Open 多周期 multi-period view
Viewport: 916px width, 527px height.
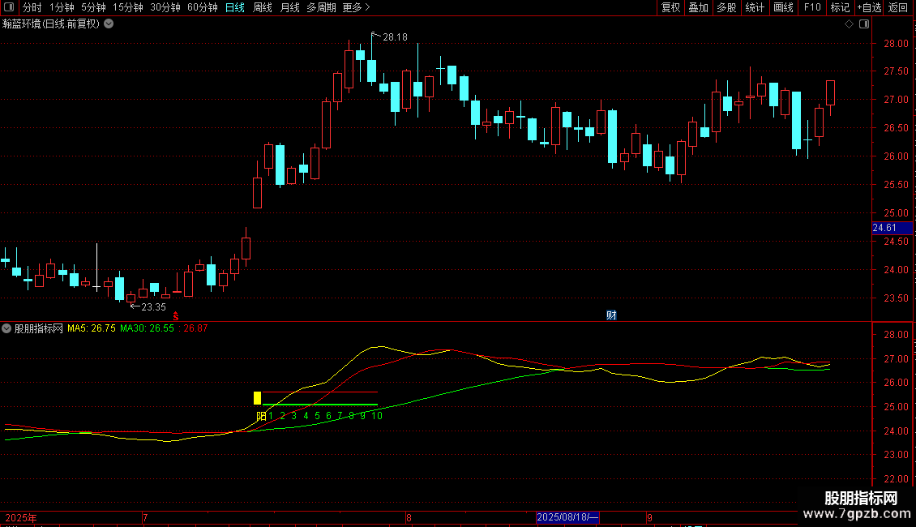tap(321, 7)
